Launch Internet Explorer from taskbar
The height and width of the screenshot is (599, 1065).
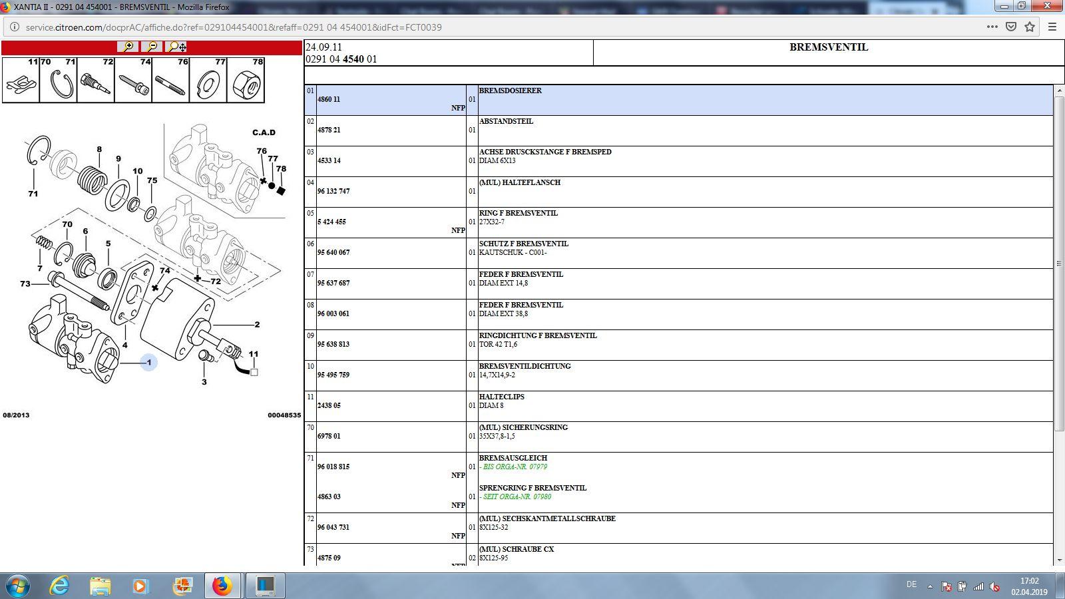coord(60,586)
